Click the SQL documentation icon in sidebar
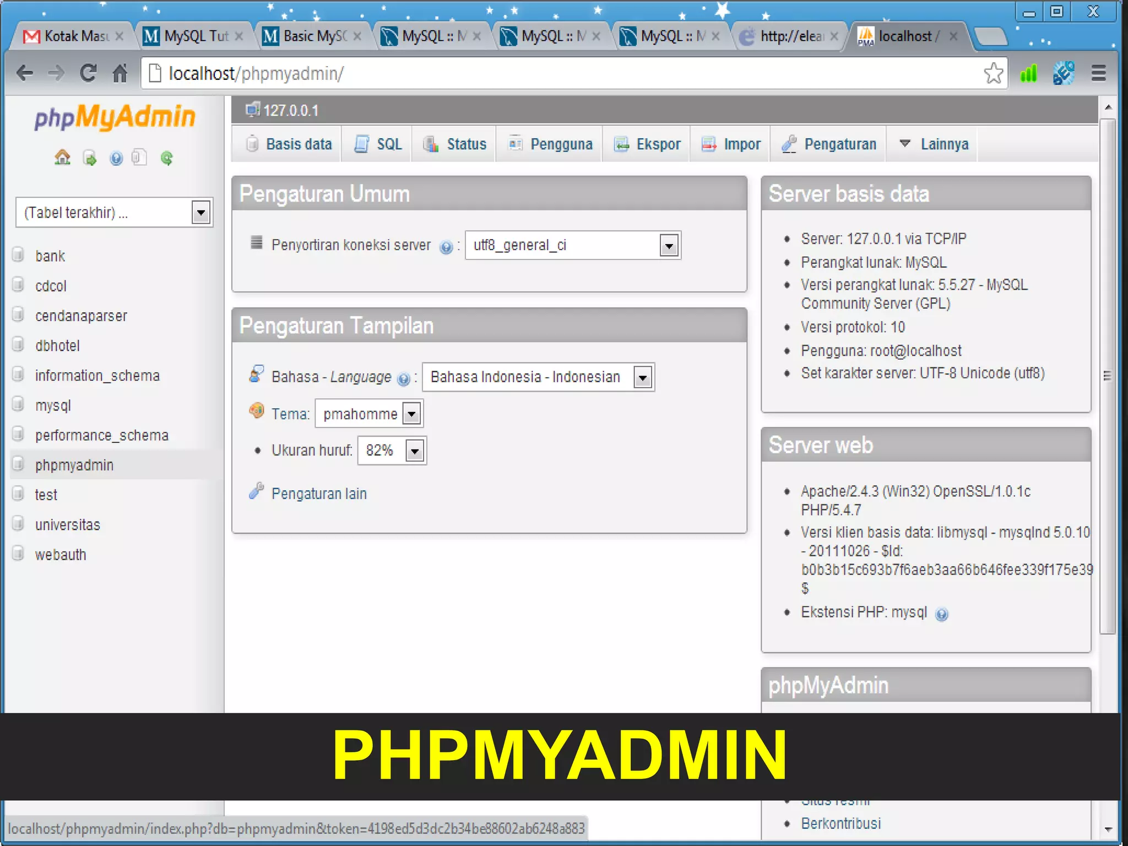The image size is (1128, 846). [139, 158]
